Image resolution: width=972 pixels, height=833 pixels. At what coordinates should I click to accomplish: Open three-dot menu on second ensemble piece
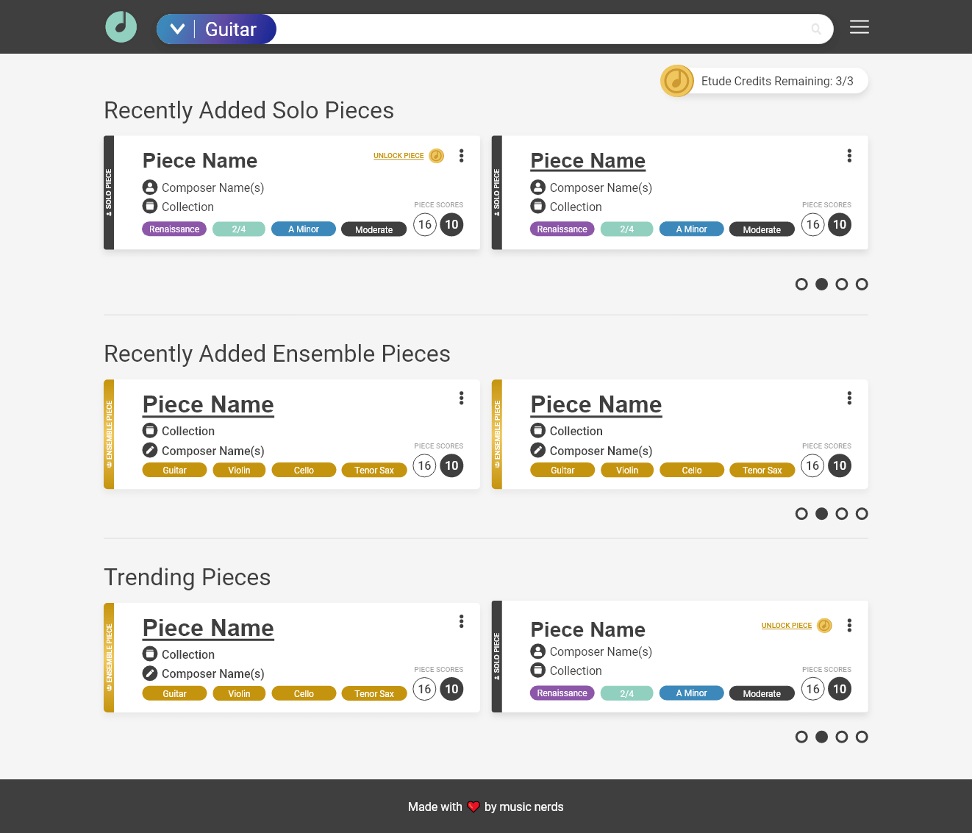(x=849, y=398)
